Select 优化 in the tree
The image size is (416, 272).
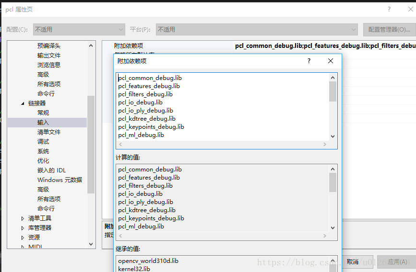point(43,161)
